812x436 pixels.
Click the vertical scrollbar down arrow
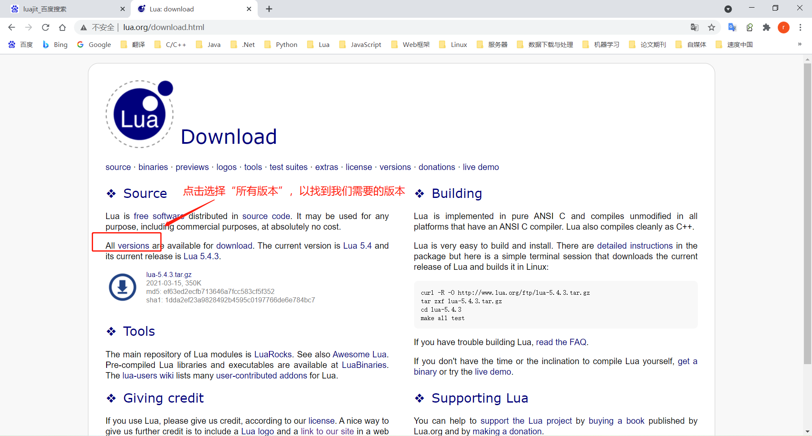807,431
